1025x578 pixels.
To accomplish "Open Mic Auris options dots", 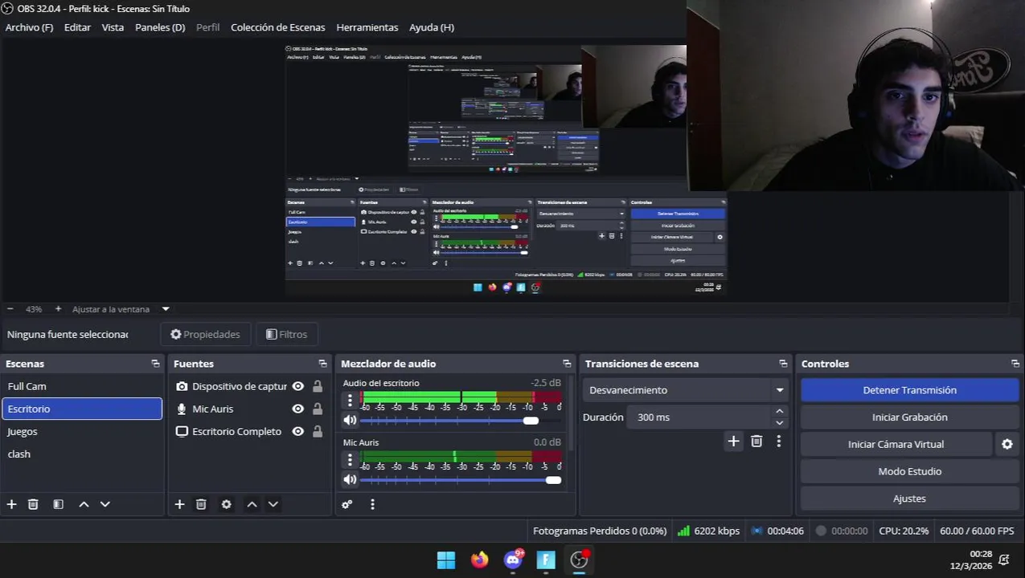I will click(x=350, y=459).
